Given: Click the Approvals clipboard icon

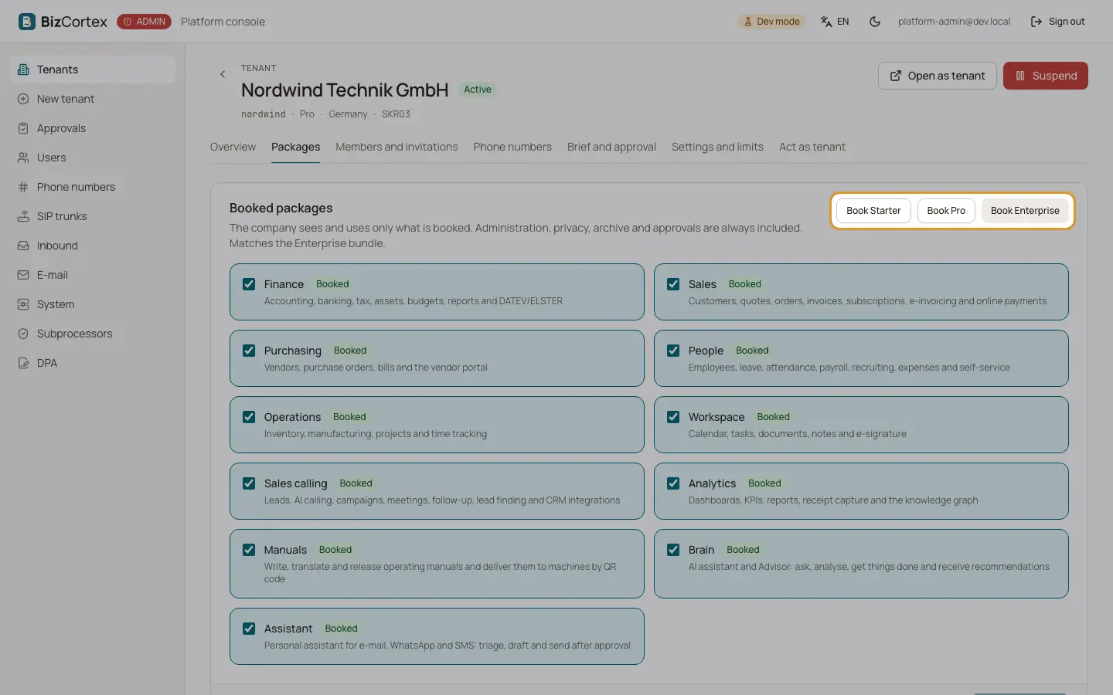Looking at the screenshot, I should pos(23,128).
